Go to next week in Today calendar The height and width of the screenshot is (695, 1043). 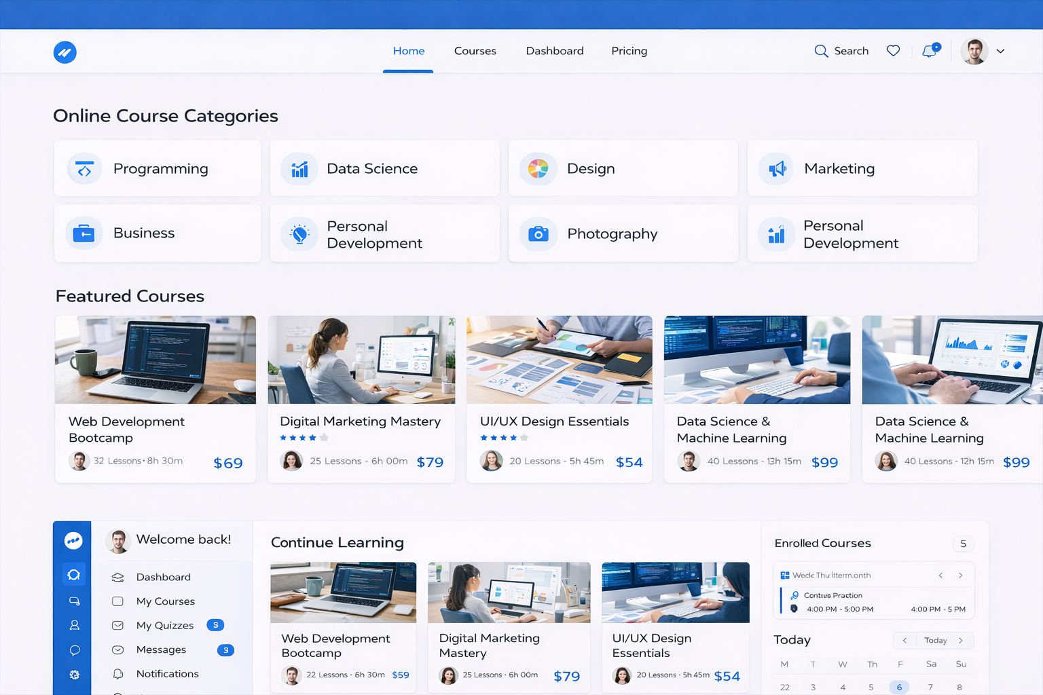960,640
